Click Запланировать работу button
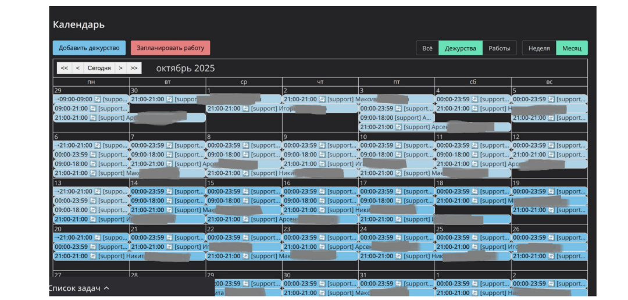The width and height of the screenshot is (628, 300). [170, 48]
